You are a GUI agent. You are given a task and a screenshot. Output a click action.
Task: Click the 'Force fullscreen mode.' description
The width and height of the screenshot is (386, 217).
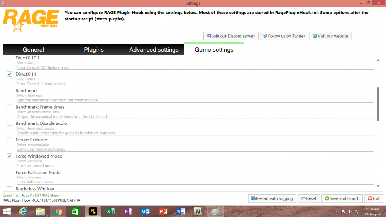click(36, 182)
